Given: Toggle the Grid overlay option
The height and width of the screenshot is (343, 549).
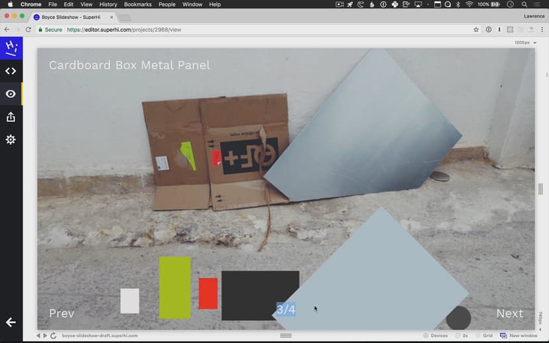Looking at the screenshot, I should [483, 336].
